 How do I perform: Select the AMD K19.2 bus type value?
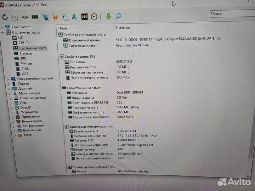[x=124, y=62]
